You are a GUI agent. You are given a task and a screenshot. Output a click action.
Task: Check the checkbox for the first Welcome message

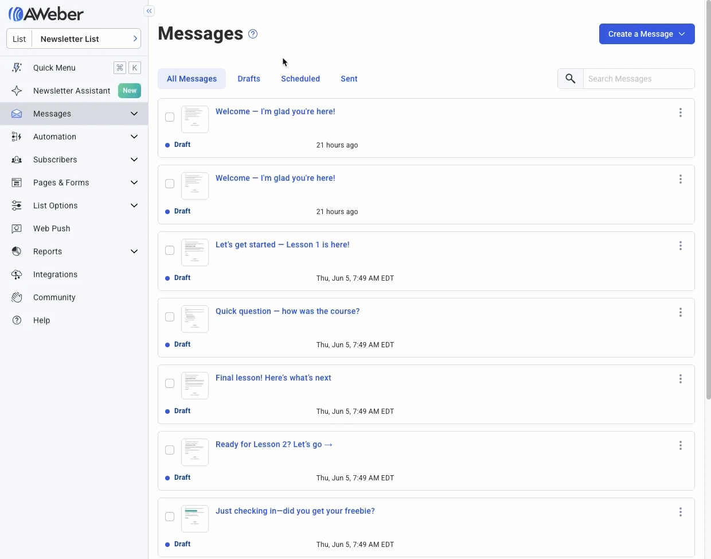point(170,117)
